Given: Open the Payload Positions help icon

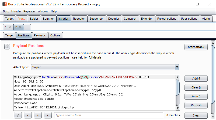Looking at the screenshot, I should click(7, 46).
